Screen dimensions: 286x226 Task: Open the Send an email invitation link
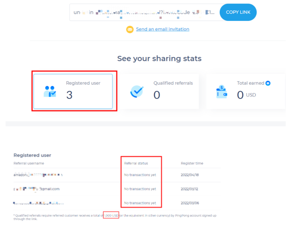click(x=162, y=29)
